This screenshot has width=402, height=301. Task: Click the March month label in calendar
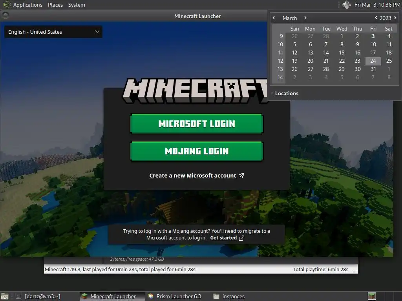290,18
